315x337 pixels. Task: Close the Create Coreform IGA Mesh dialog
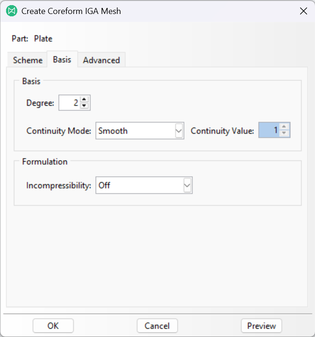[x=303, y=11]
